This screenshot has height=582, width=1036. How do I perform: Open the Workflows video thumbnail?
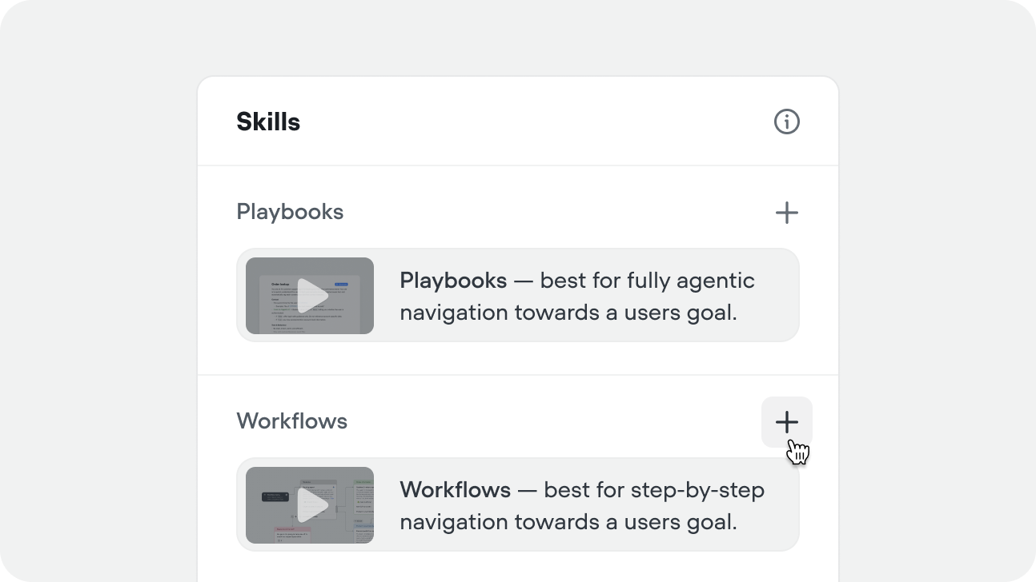point(310,504)
